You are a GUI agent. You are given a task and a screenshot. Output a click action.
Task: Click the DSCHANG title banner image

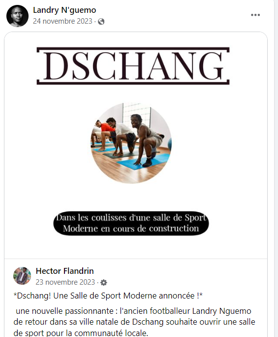[133, 66]
